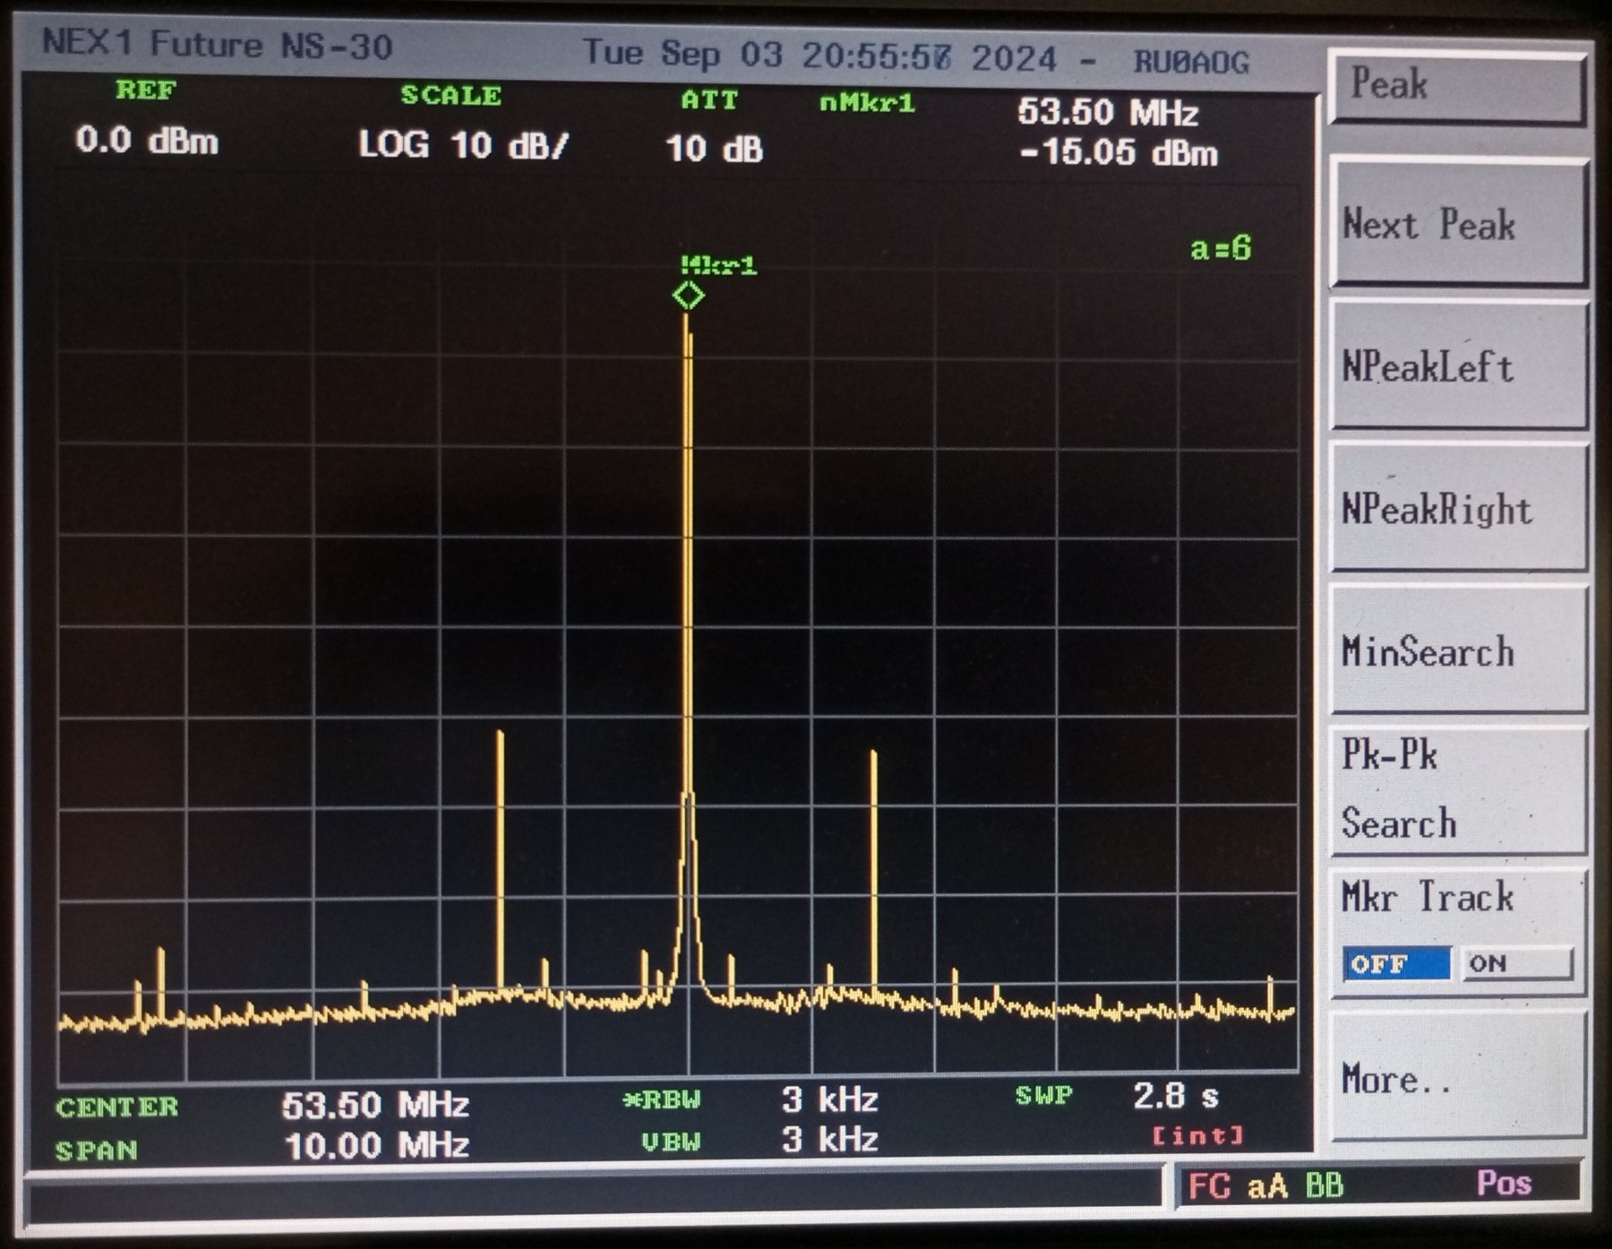Click the red [int] reference indicator
The image size is (1612, 1249).
1198,1136
